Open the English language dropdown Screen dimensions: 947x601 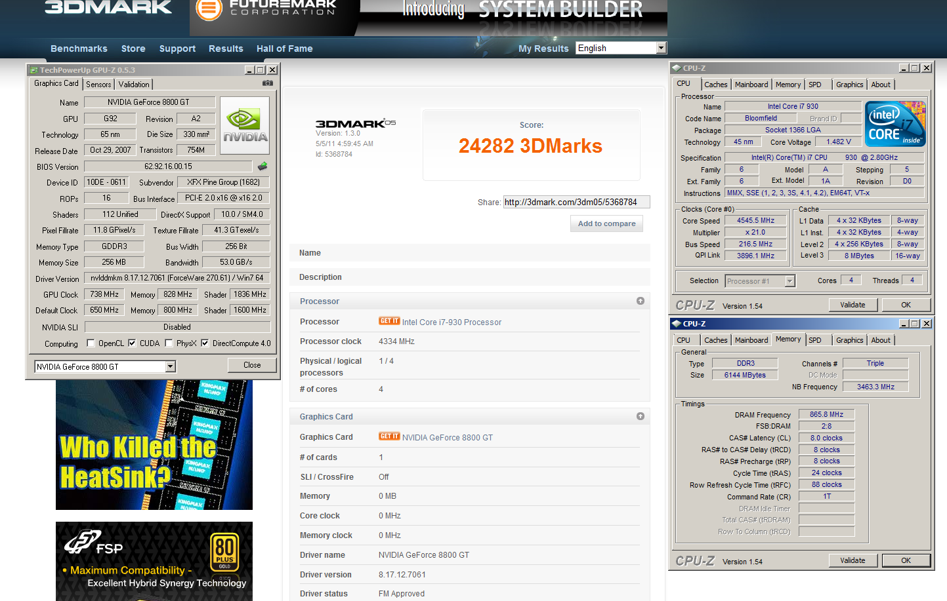pos(661,48)
